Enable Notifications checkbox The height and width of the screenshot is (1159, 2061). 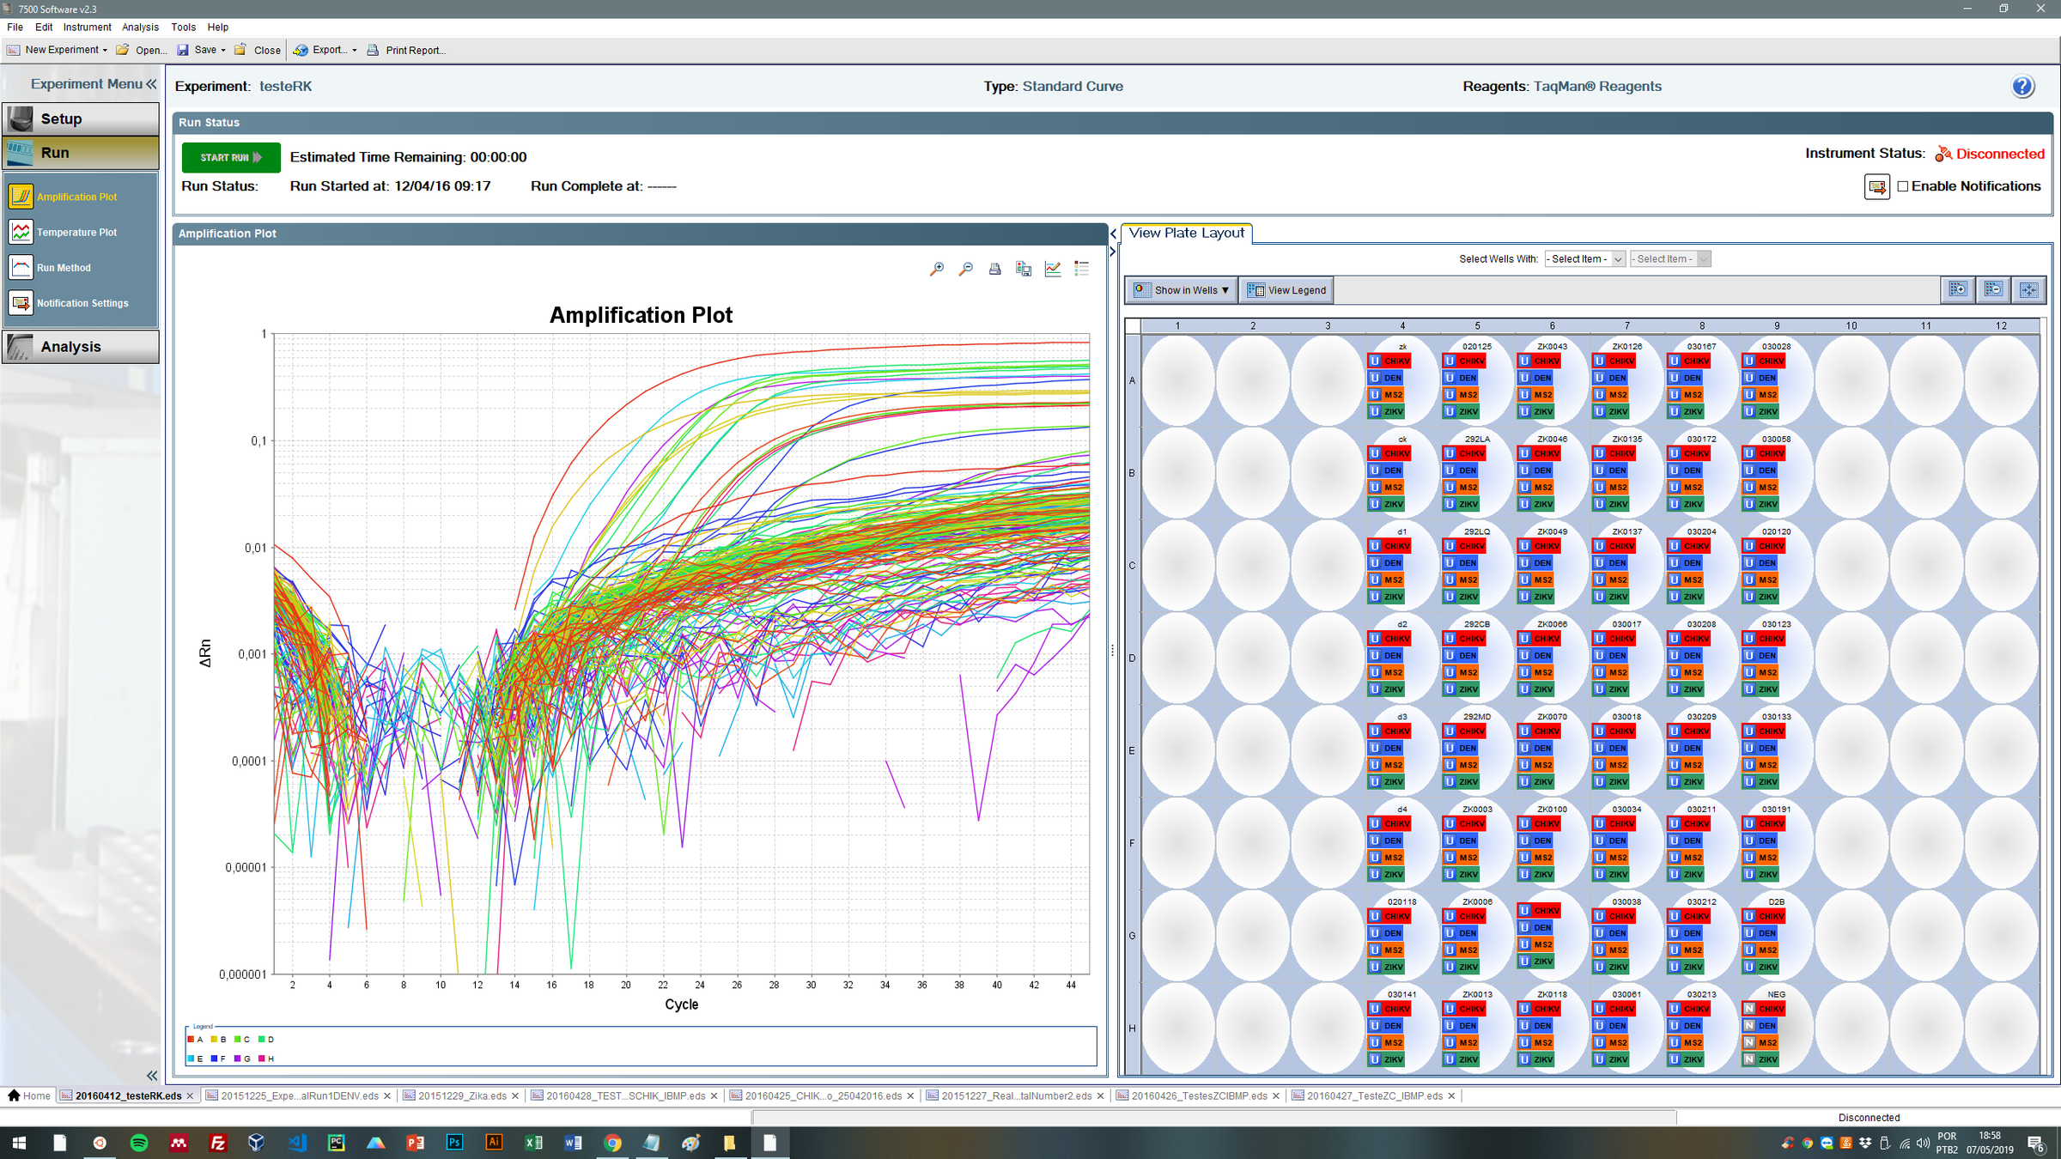point(1903,186)
